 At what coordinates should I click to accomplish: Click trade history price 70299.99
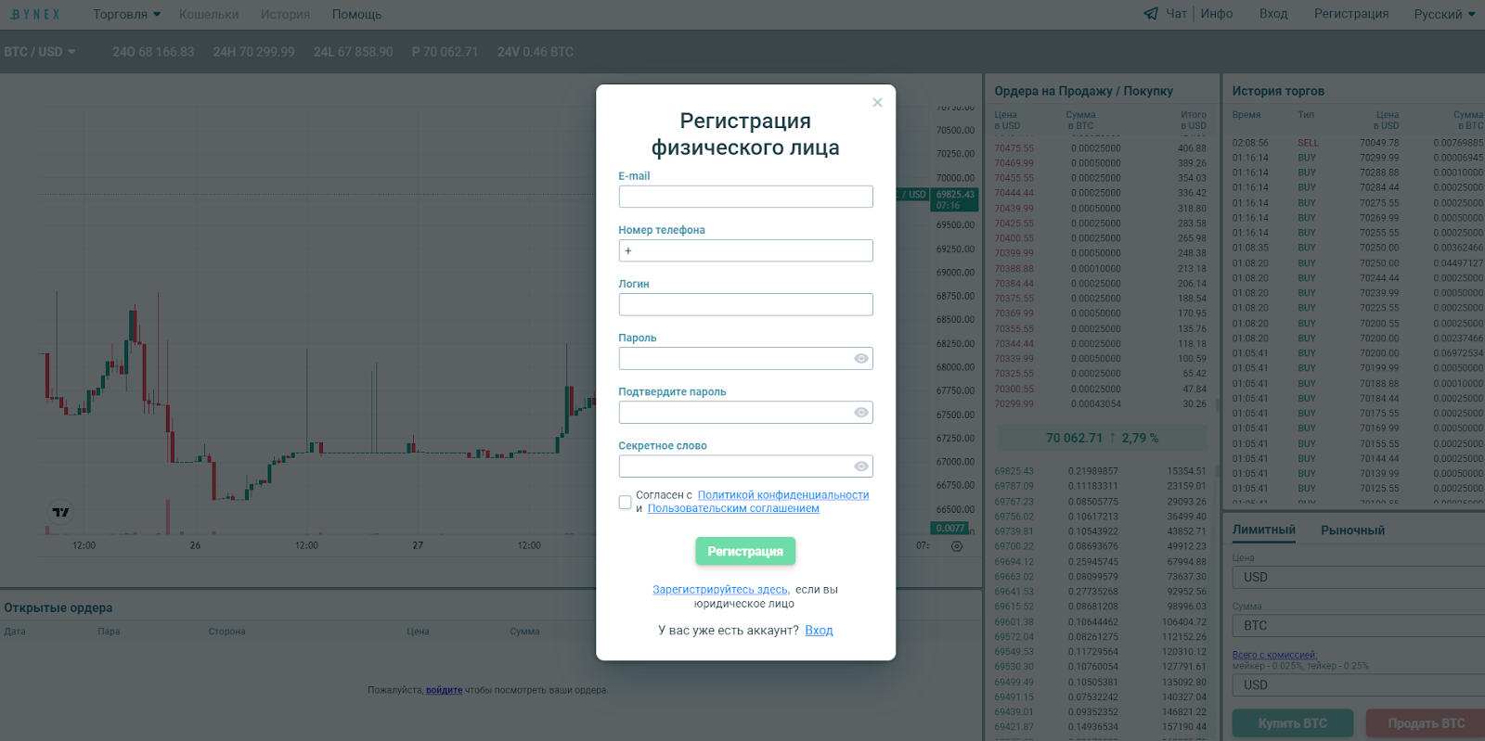pos(1379,158)
